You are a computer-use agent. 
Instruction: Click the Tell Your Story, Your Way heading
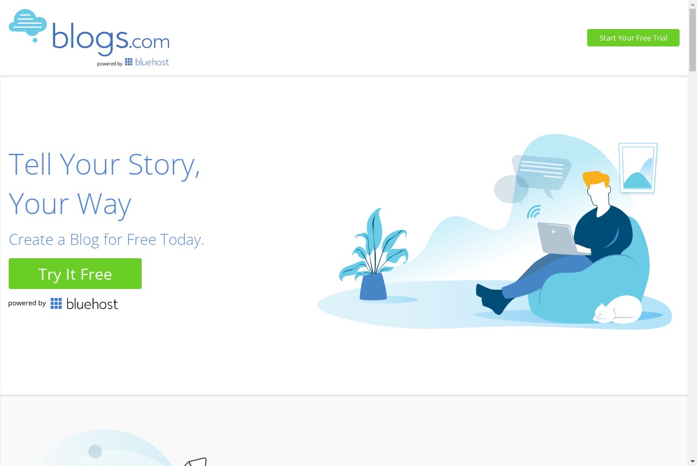(105, 183)
